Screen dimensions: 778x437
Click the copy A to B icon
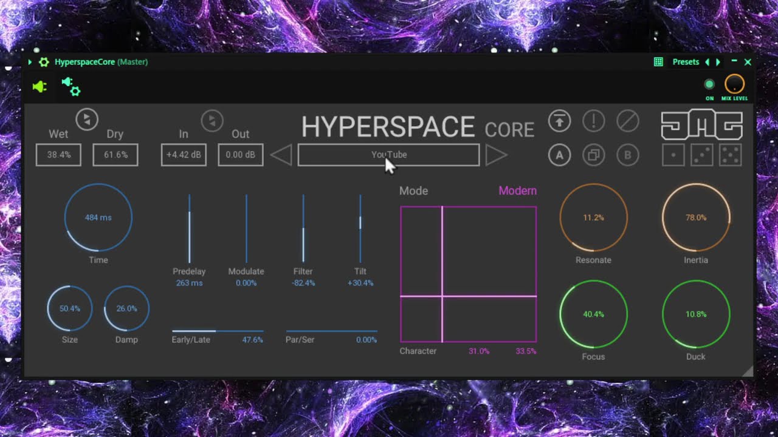[594, 155]
